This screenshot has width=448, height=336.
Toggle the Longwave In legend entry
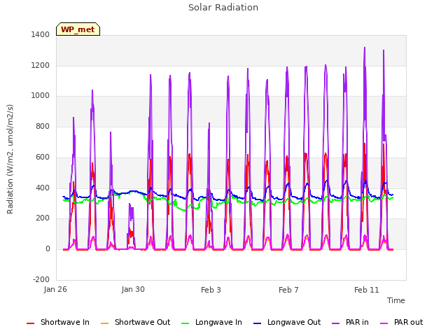(211, 322)
